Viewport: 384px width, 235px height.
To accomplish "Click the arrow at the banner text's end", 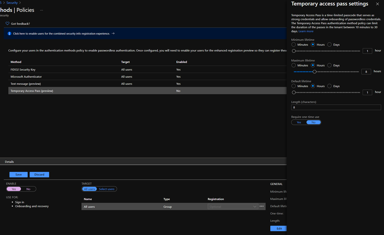I will tap(113, 33).
